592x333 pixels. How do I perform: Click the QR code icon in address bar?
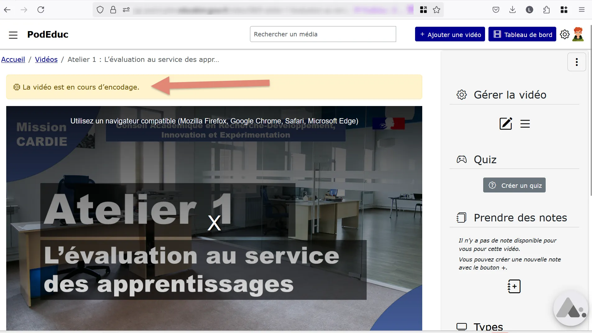point(423,10)
